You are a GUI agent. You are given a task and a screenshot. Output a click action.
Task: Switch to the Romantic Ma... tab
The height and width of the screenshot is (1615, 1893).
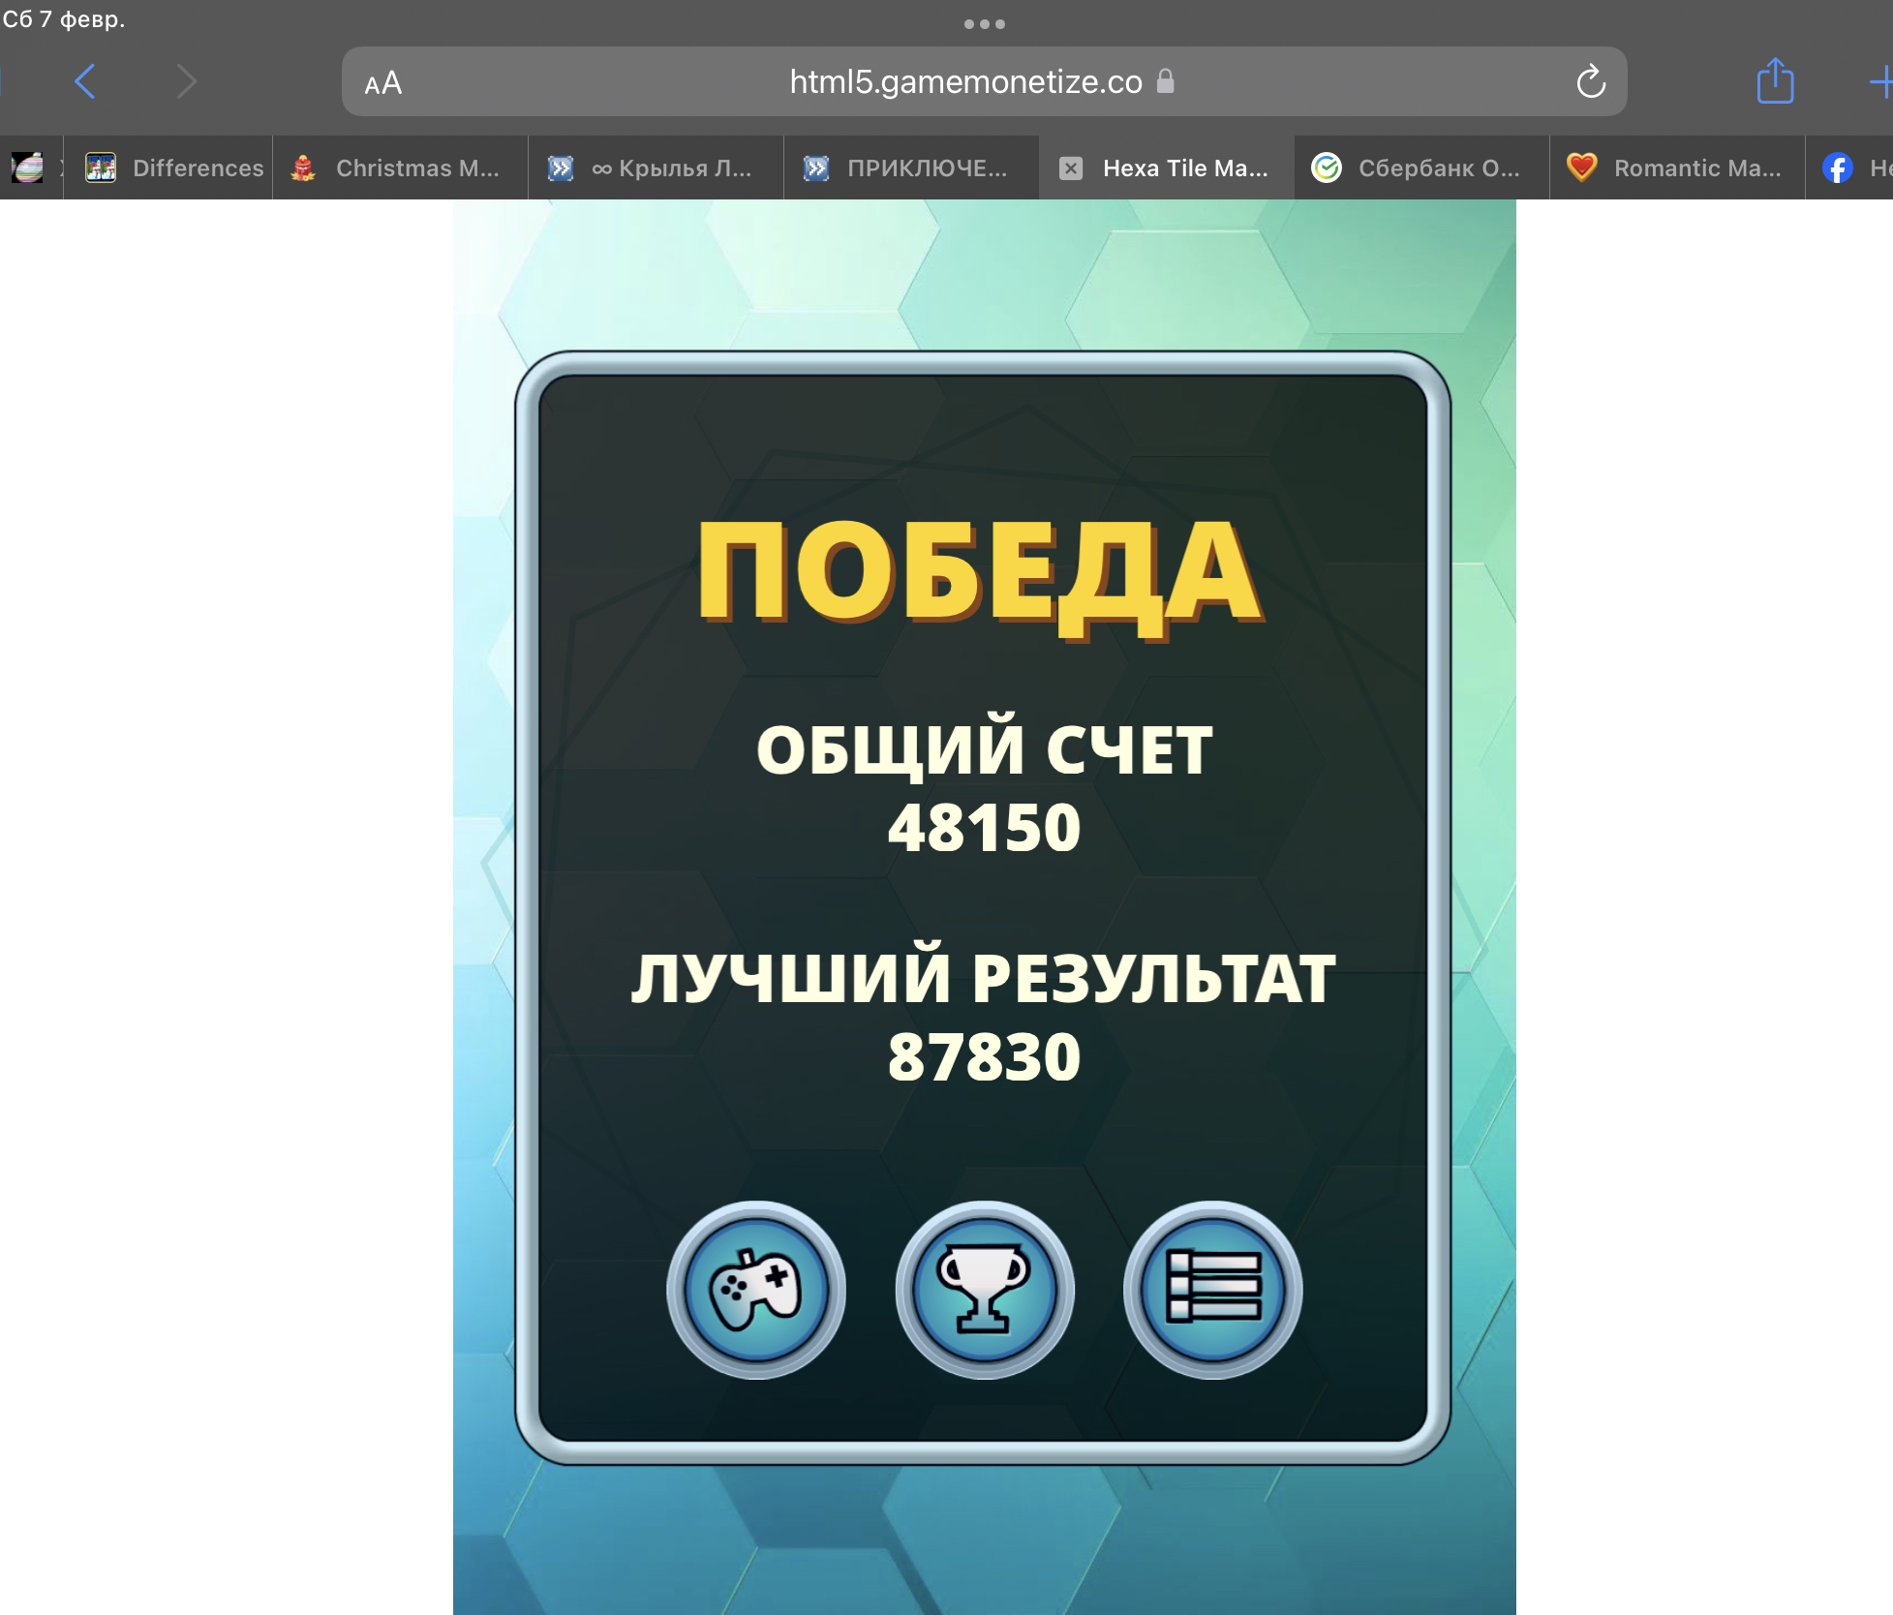[x=1677, y=168]
